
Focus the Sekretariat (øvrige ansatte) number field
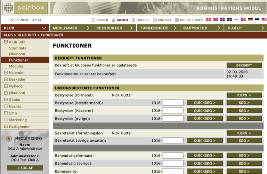pos(173,141)
